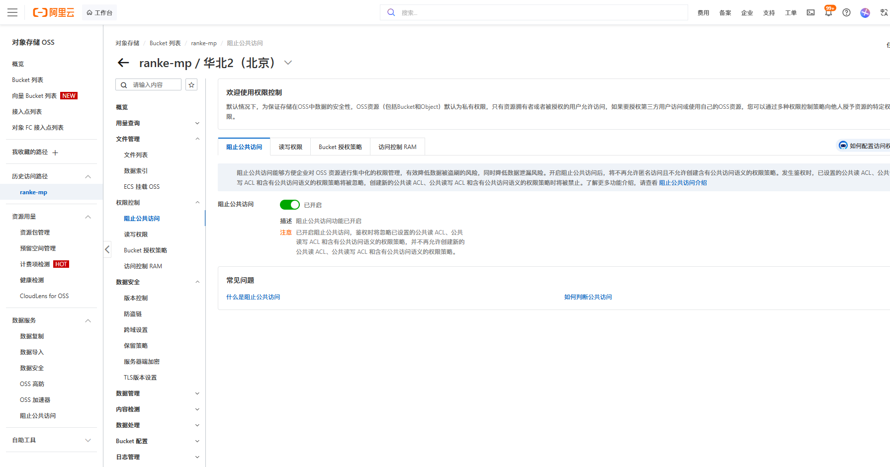Collapse the bucket side menu panel

[x=107, y=249]
